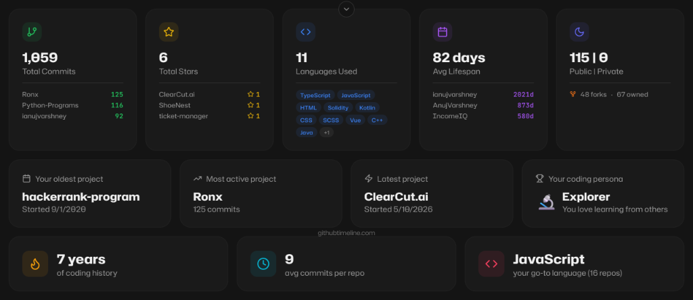Click the calendar icon next to Your oldest project
Image resolution: width=693 pixels, height=300 pixels.
tap(26, 178)
